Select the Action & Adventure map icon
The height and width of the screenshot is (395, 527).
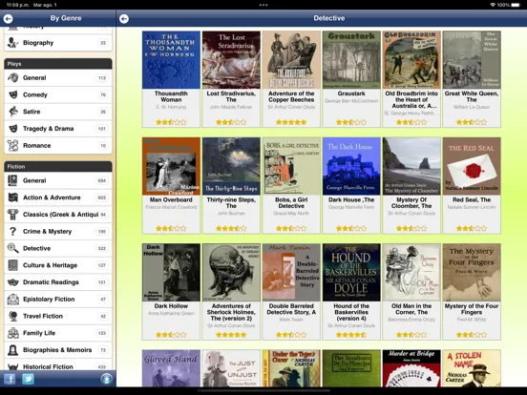coord(12,197)
